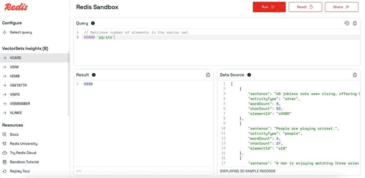Copy the query using the copy icon
This screenshot has height=178, width=365.
pos(354,23)
